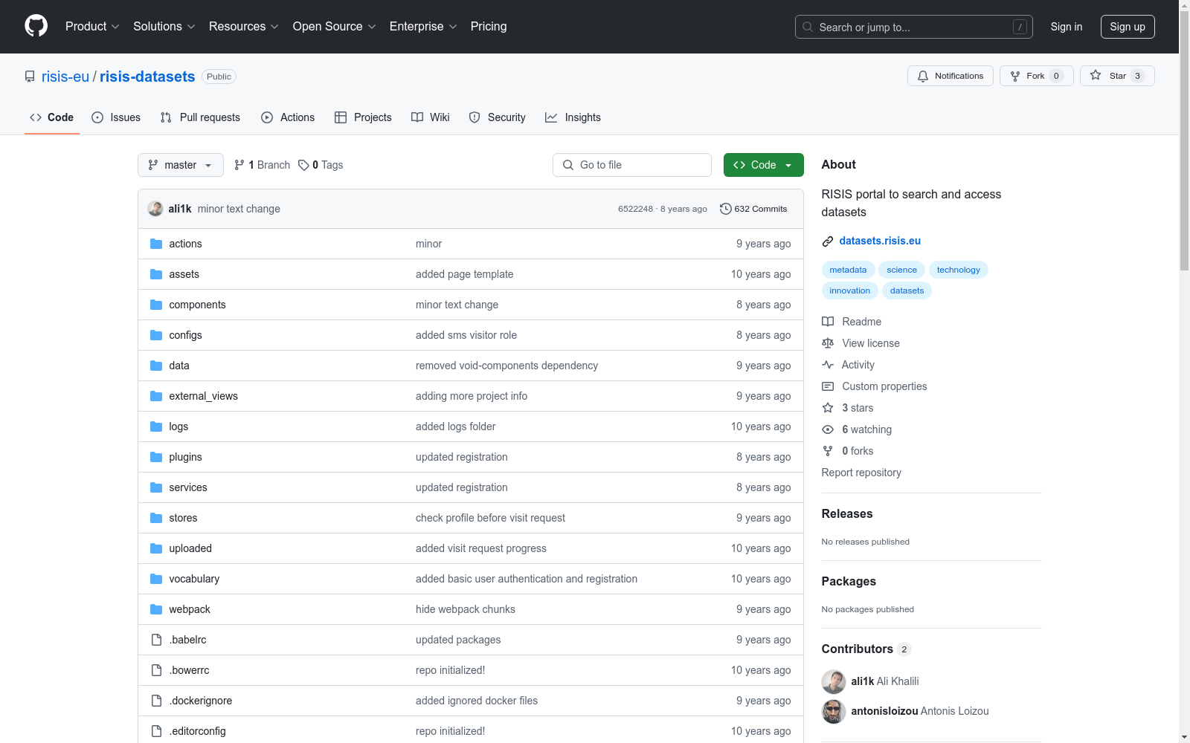The image size is (1190, 743).
Task: Switch to the Pull requests tab
Action: point(200,117)
